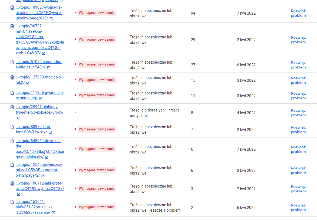Click Rozwiąż problem for the row with 94
Image resolution: width=317 pixels, height=220 pixels.
pos(298,13)
